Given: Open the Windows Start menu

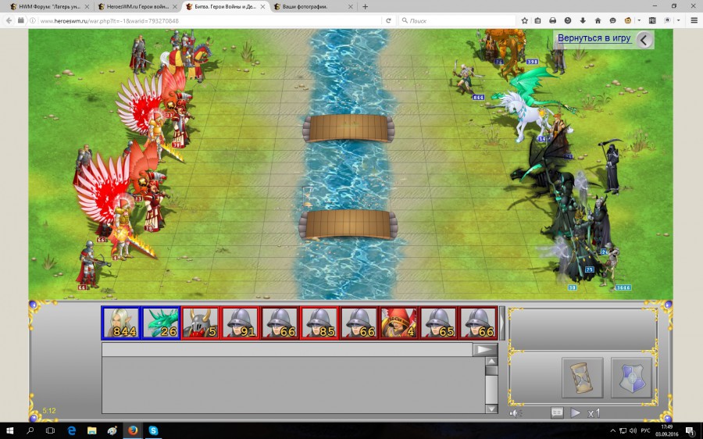Looking at the screenshot, I should pyautogui.click(x=9, y=430).
